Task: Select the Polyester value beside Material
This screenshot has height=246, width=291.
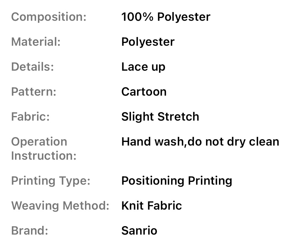Action: tap(148, 42)
